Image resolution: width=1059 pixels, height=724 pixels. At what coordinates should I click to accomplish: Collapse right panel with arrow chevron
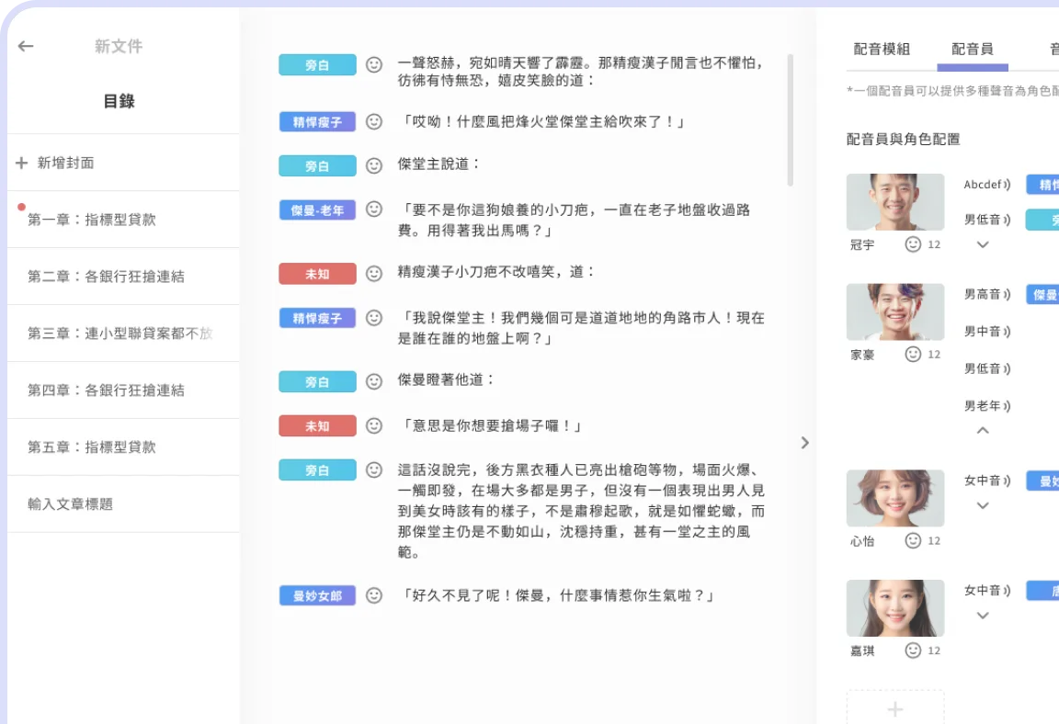[x=805, y=443]
